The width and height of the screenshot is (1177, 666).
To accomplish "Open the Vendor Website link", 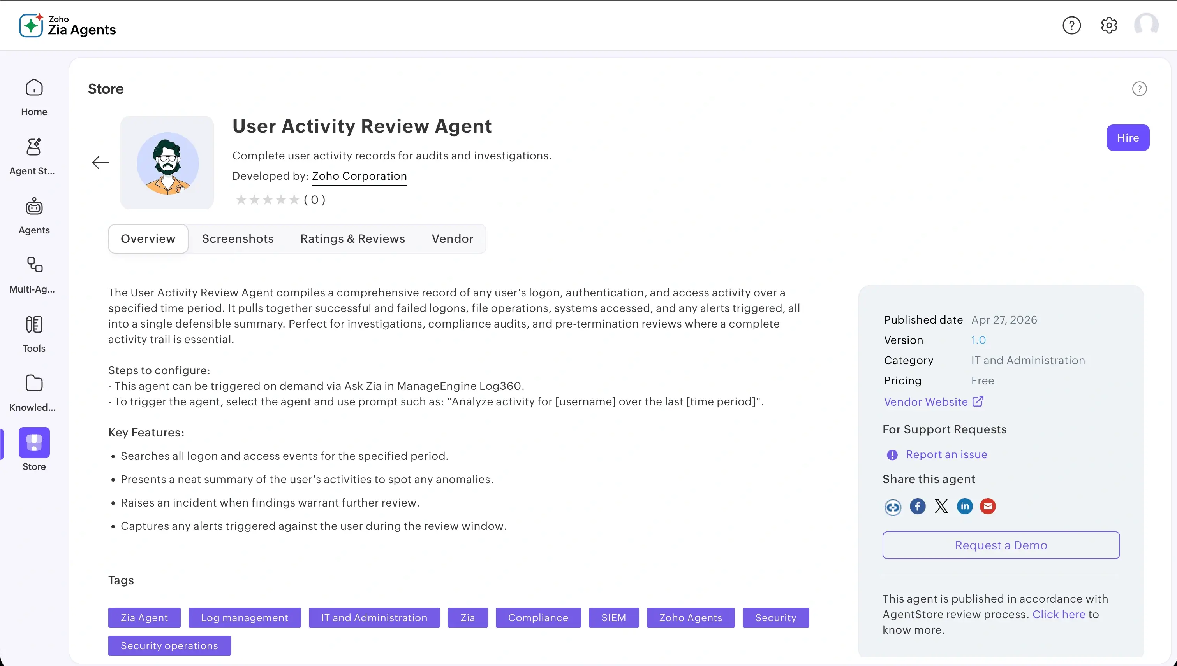I will [925, 401].
